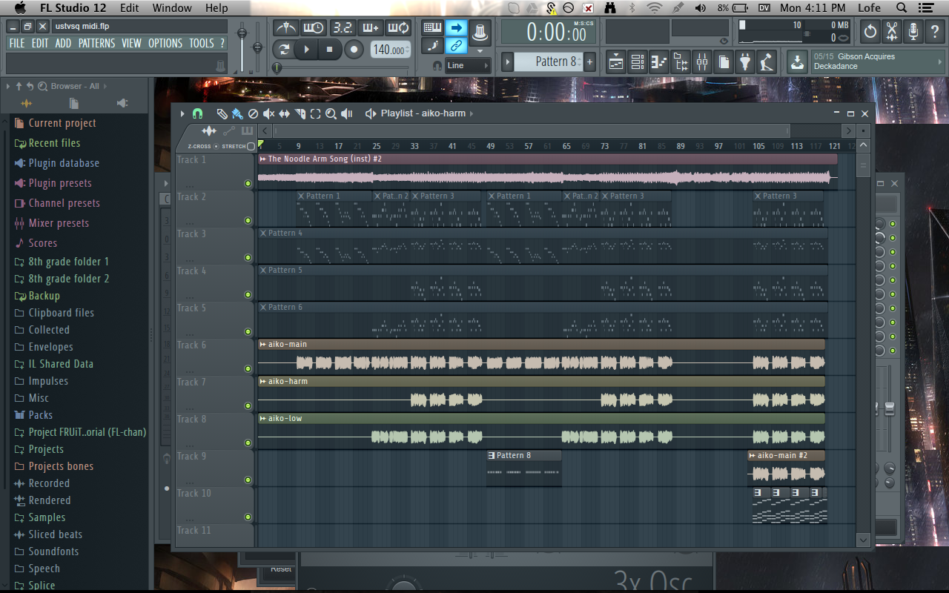
Task: Click the Wi-Fi icon in macOS menu bar
Action: (654, 8)
